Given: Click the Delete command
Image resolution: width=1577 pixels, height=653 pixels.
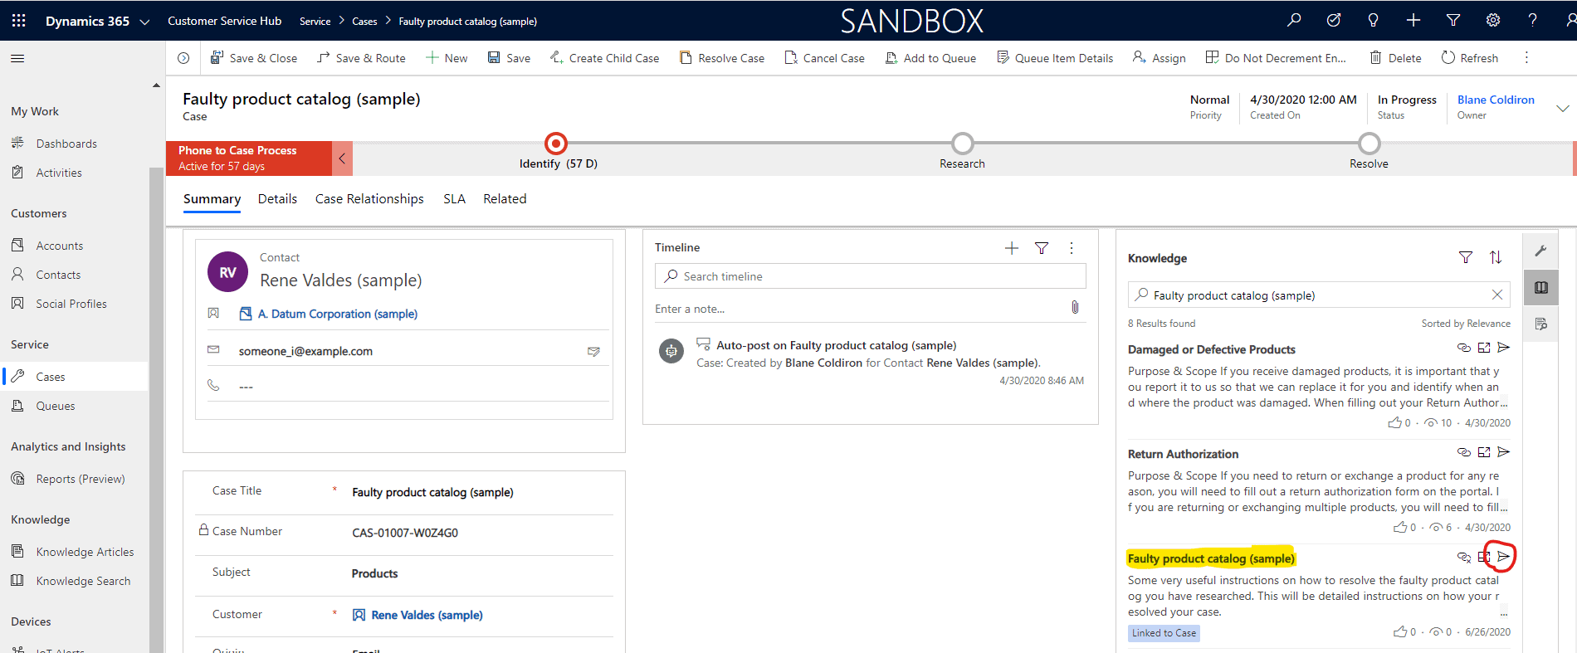Looking at the screenshot, I should tap(1395, 58).
